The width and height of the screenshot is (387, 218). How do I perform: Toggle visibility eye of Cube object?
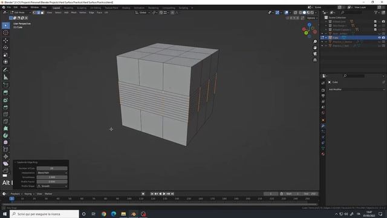point(379,38)
